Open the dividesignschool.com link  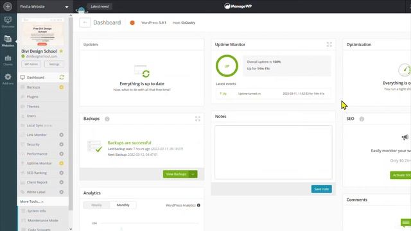[41, 56]
